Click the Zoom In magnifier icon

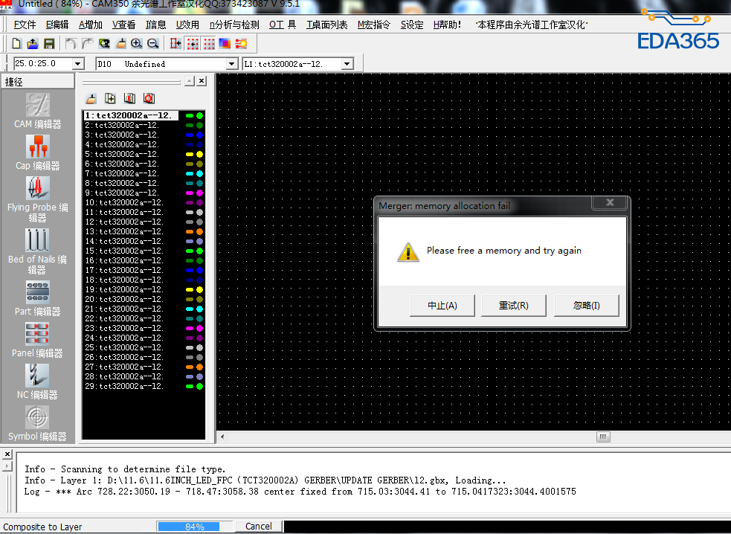[137, 44]
